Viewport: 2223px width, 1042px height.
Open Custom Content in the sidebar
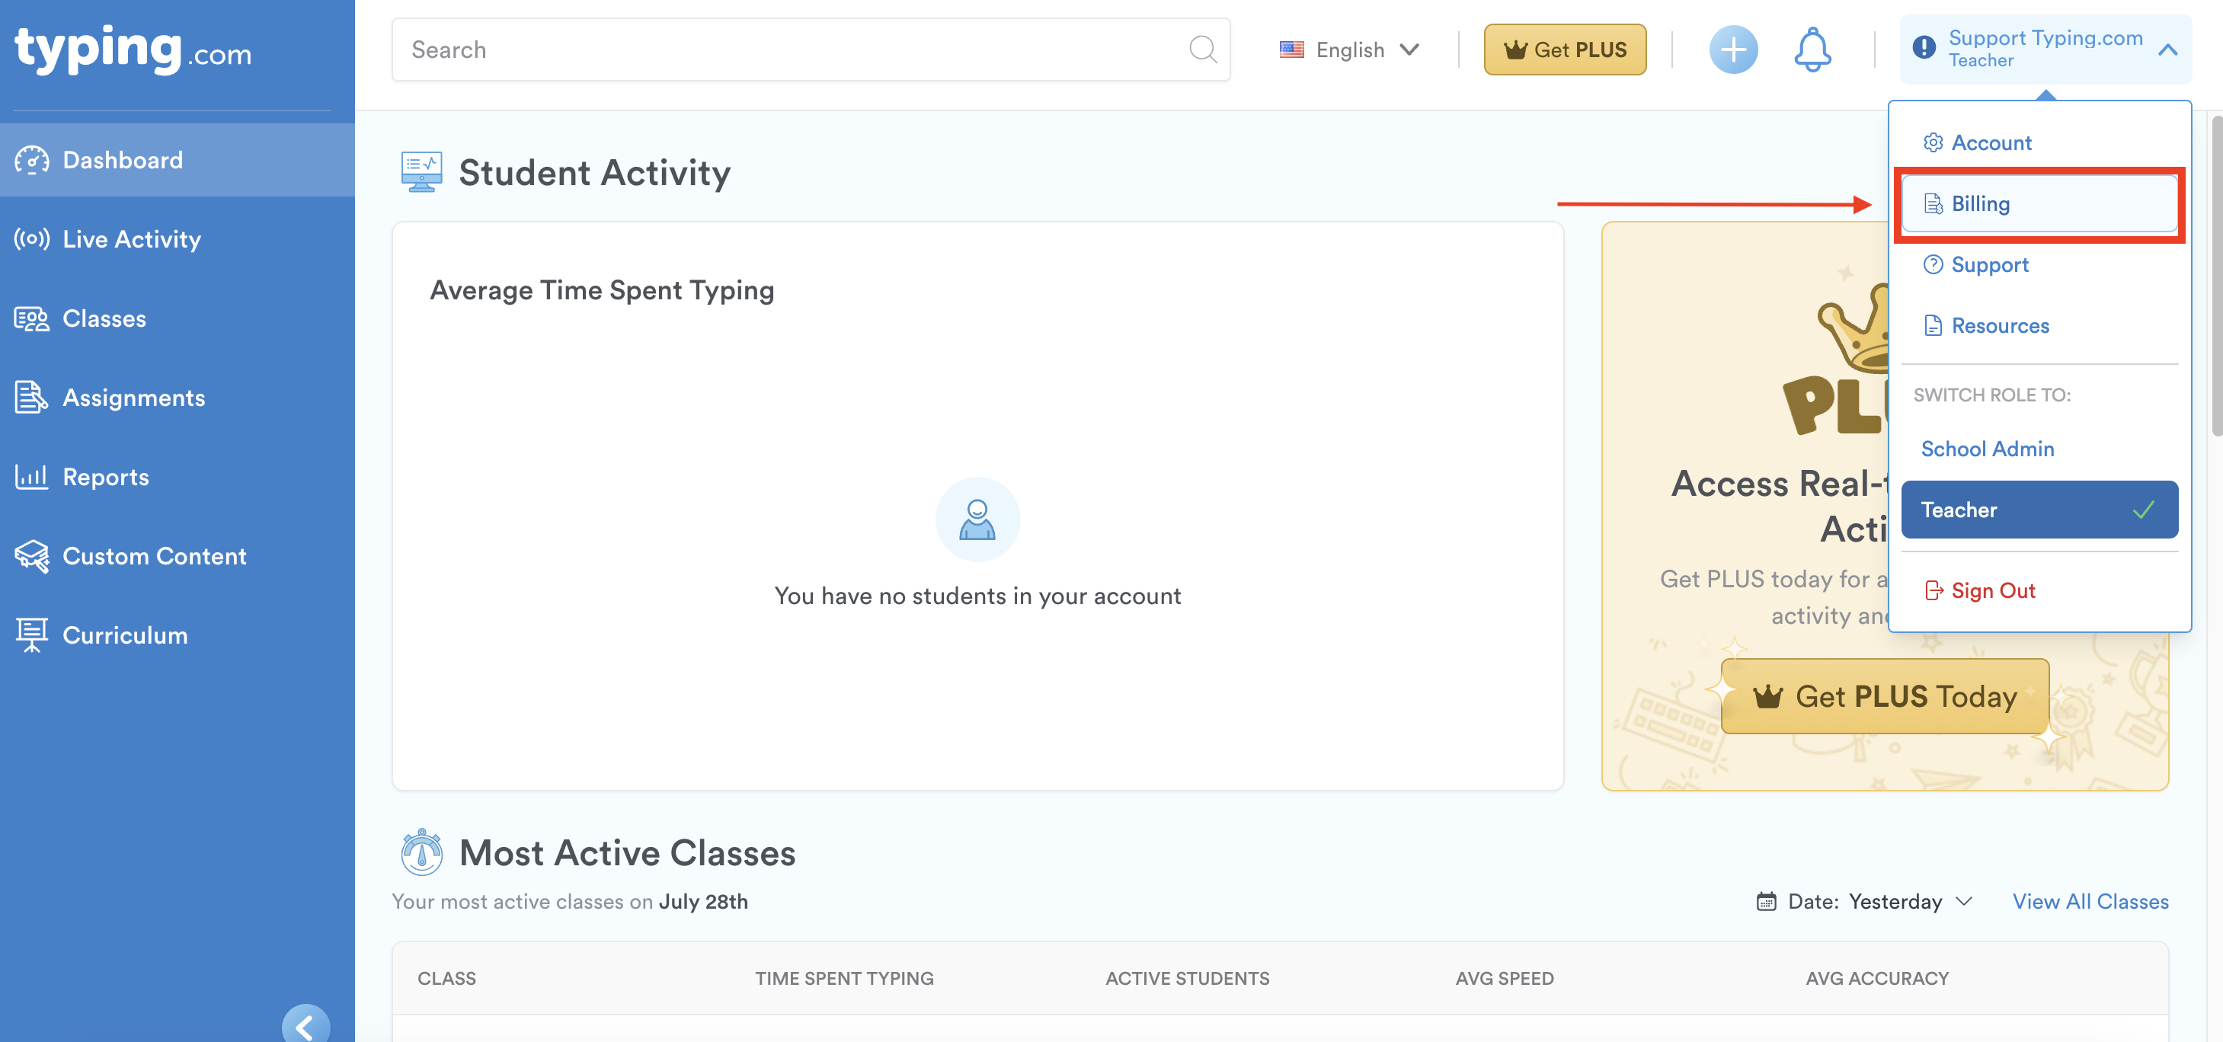154,556
